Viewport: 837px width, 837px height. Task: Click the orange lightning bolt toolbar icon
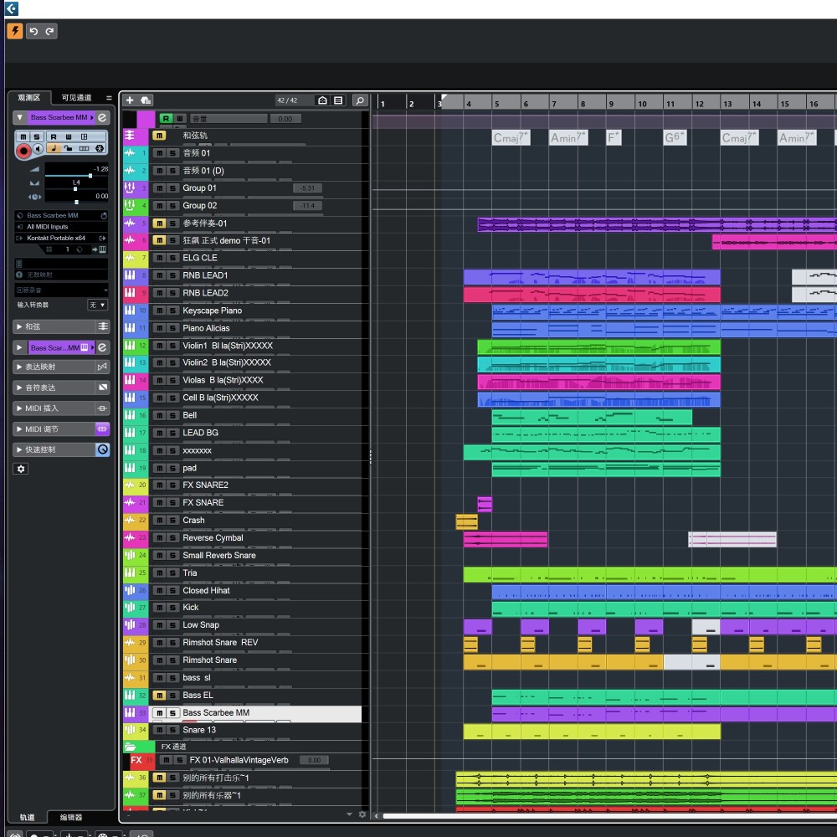(x=14, y=31)
